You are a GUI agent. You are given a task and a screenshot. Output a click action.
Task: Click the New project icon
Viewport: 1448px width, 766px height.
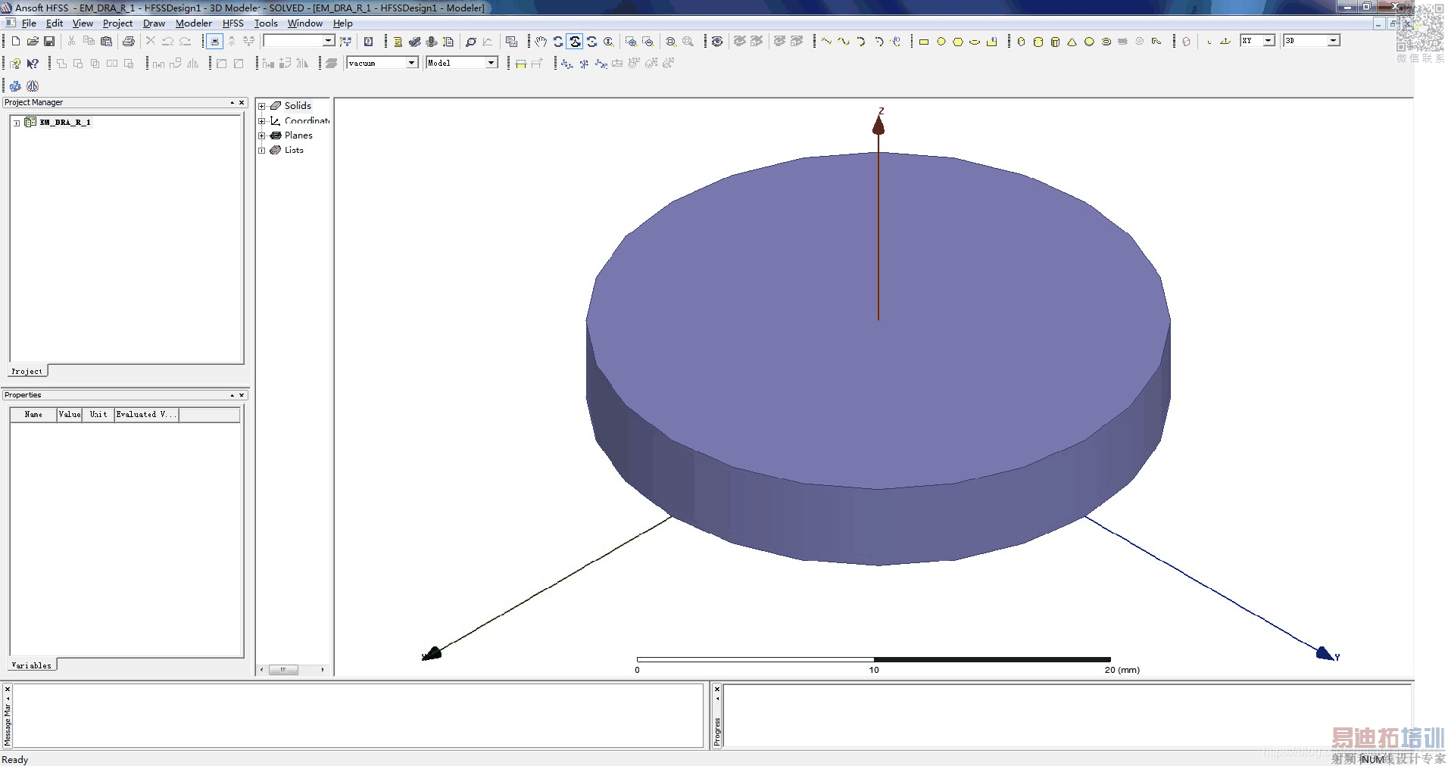15,42
